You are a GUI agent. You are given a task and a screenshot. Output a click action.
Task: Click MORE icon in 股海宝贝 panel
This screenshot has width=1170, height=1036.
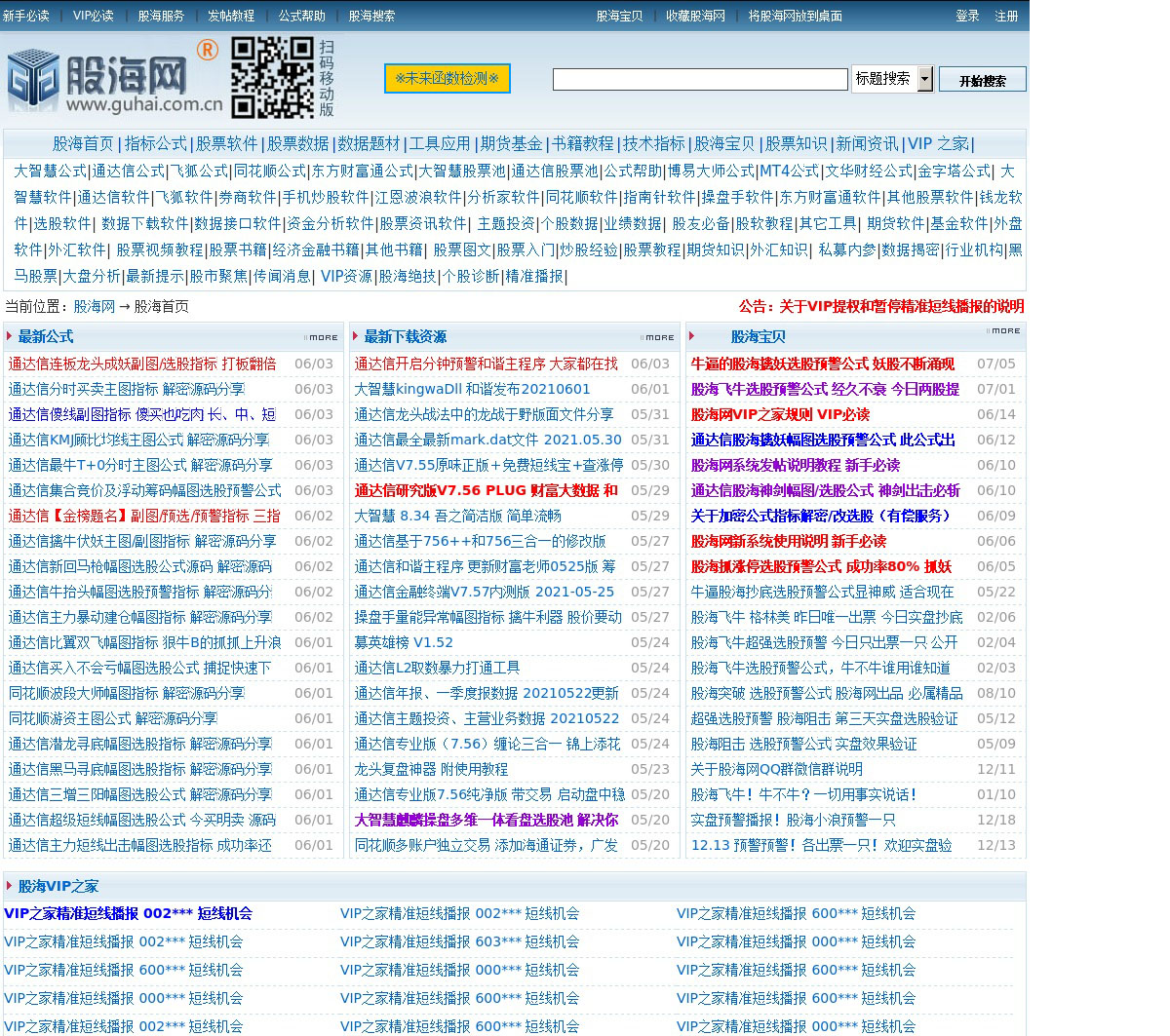[x=1003, y=331]
